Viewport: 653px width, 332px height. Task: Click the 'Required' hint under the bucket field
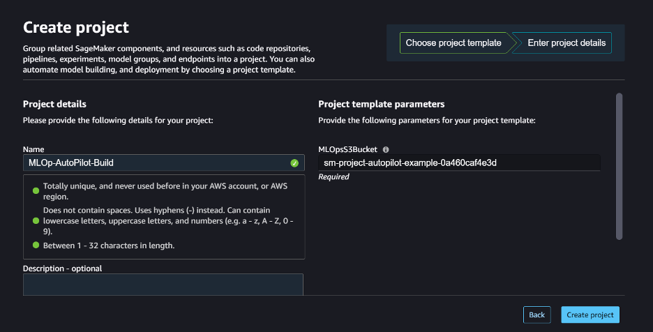point(333,177)
